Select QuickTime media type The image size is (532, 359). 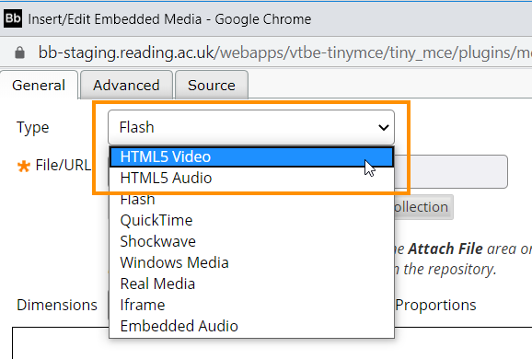[251, 220]
